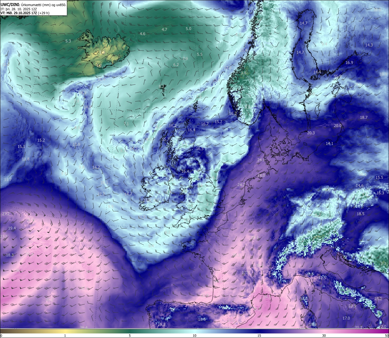This screenshot has width=389, height=338.
Task: Click the 1 label on color scale
Action: [x=65, y=336]
